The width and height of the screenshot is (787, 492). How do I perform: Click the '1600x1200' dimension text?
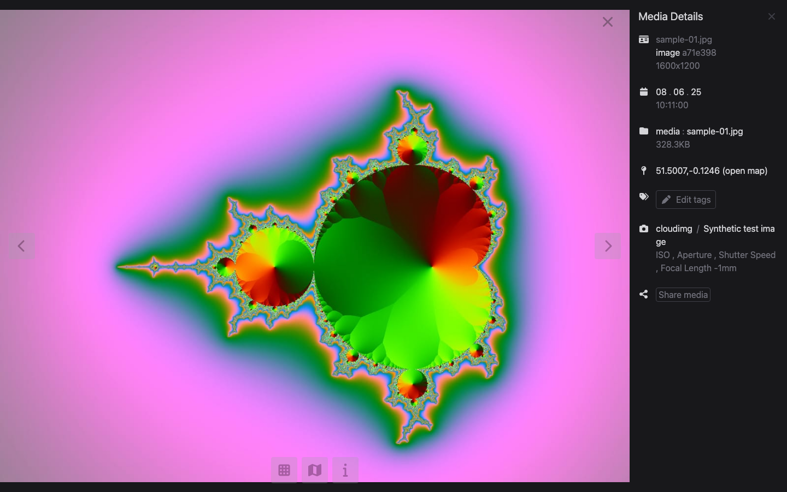(678, 66)
